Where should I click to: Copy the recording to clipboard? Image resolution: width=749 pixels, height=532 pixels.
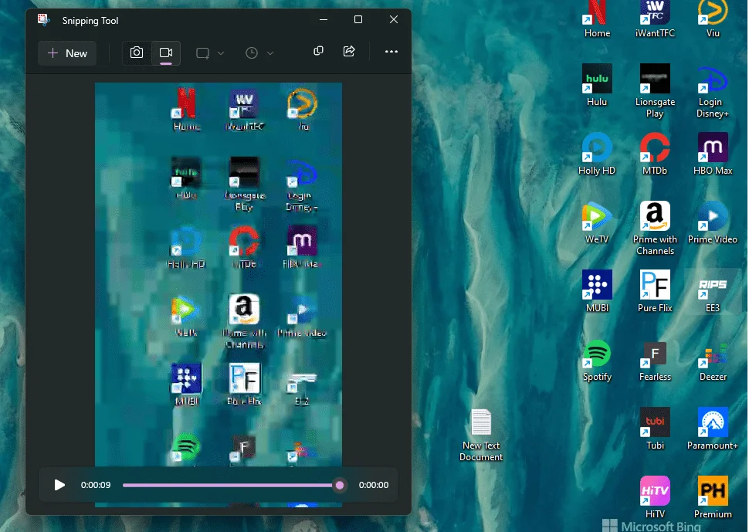tap(318, 51)
